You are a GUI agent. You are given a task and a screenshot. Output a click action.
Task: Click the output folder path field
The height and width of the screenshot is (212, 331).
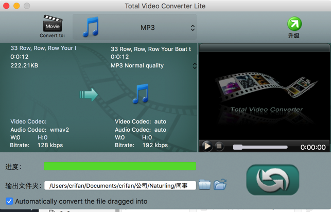point(120,186)
